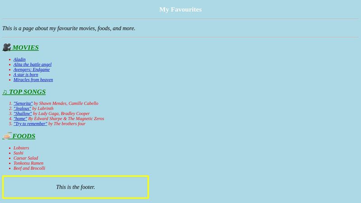Open the "Try to remember" song link
This screenshot has width=361, height=203.
(30, 124)
